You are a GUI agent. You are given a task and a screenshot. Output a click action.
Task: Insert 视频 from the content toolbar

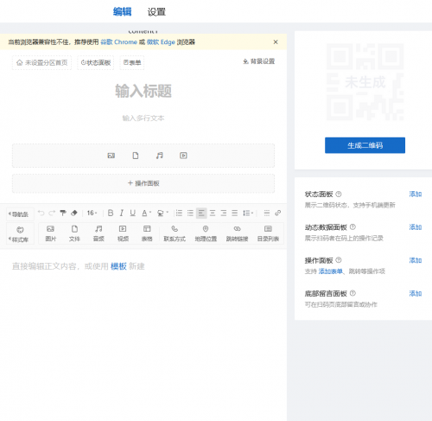tap(123, 233)
